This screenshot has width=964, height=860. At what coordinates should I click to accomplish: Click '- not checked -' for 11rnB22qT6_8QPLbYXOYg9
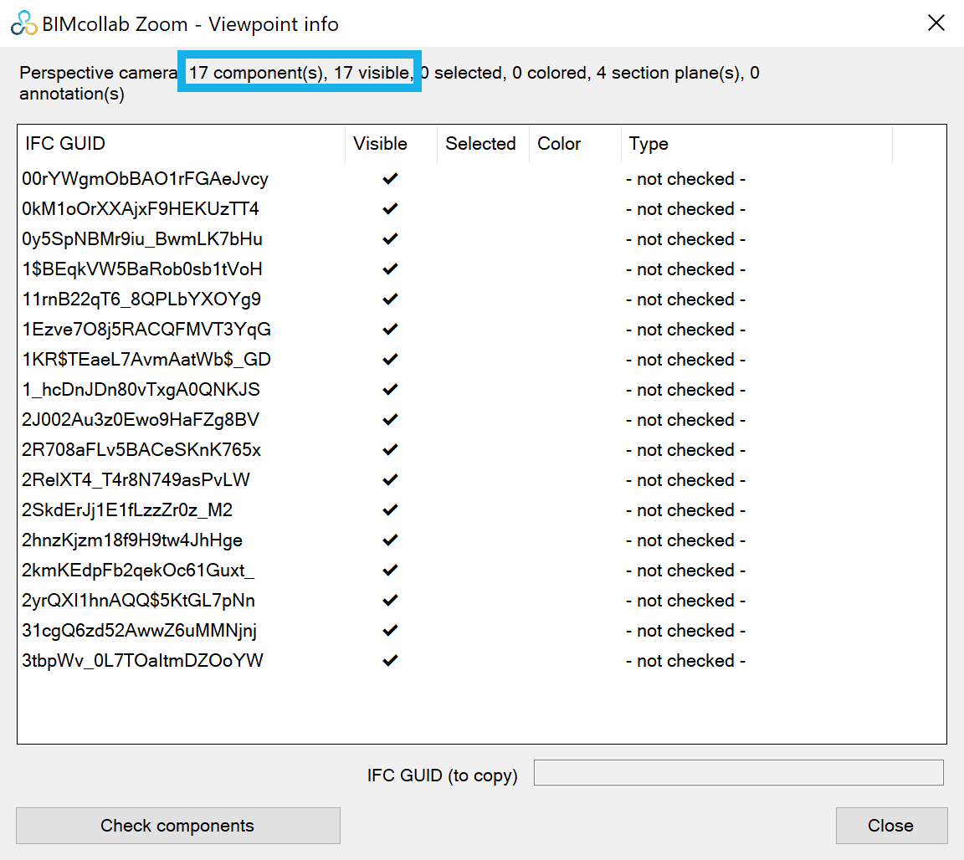[x=685, y=299]
